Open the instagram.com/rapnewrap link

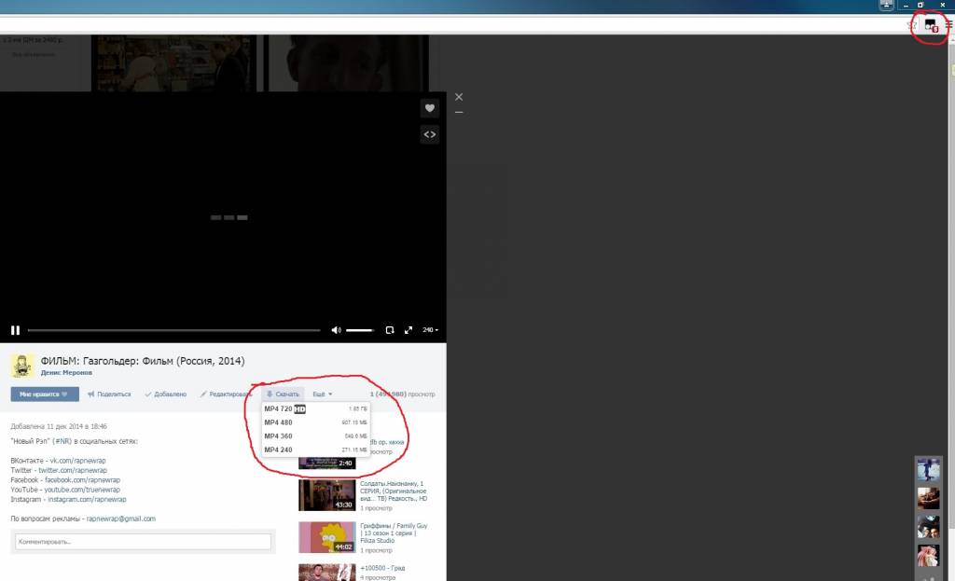pyautogui.click(x=87, y=499)
